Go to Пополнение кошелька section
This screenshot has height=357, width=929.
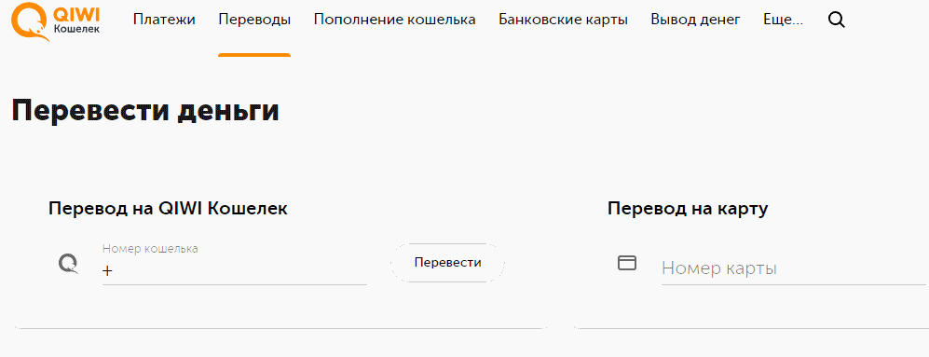(394, 20)
